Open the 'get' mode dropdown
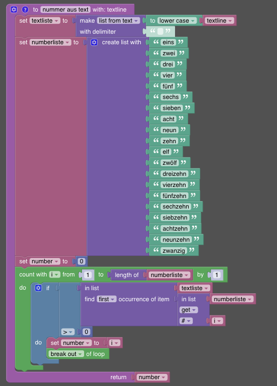Screen dimensions: 277x386 189,310
